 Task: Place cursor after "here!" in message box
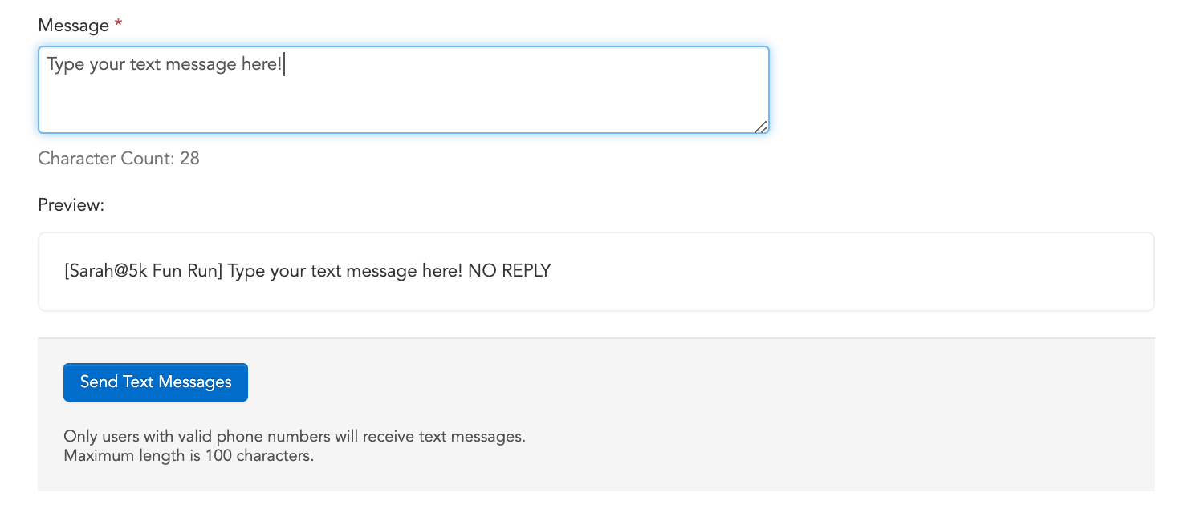pos(284,64)
